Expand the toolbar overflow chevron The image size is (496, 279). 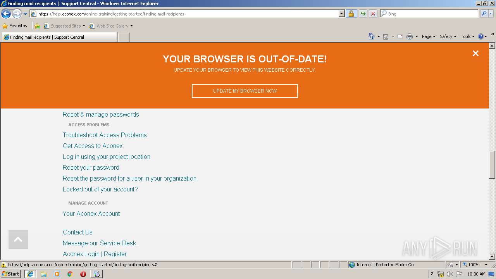point(493,34)
